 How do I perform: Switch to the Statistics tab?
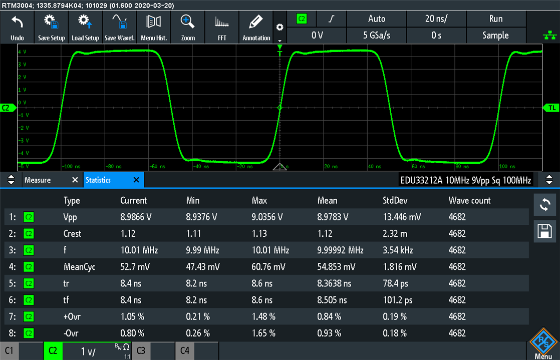coord(98,180)
